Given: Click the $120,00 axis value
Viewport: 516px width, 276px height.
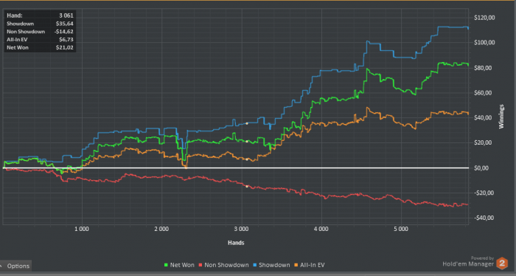Looking at the screenshot, I should [484, 18].
